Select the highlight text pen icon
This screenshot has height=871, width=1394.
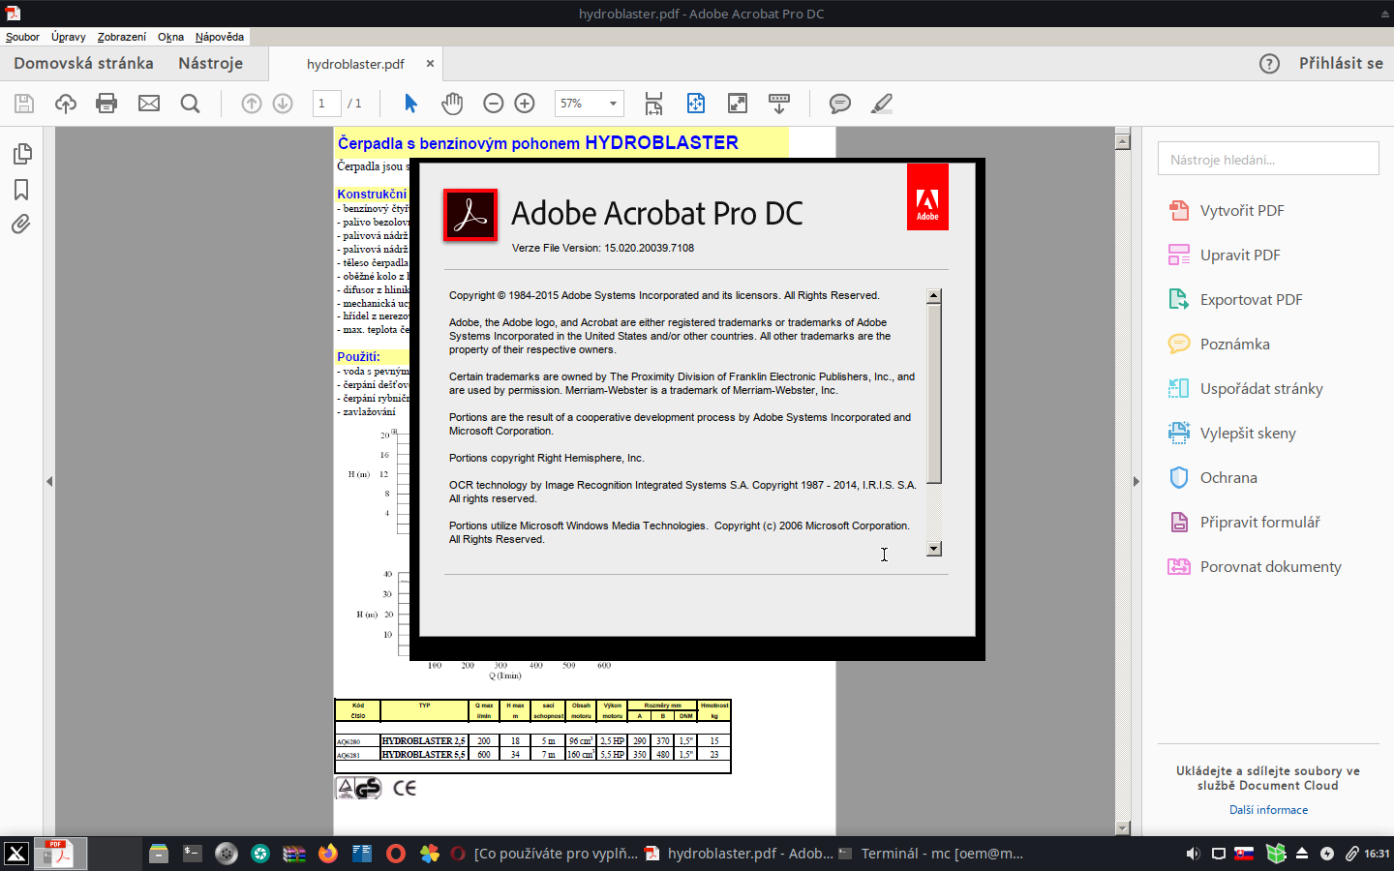[882, 104]
